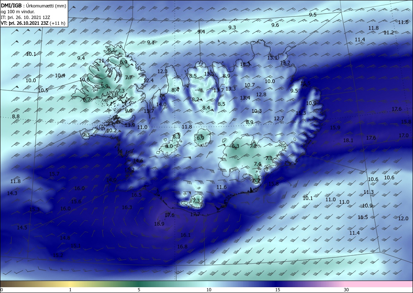This screenshot has width=413, height=293.
Task: Click the 9.6 value in the northern sea
Action: pos(275,25)
